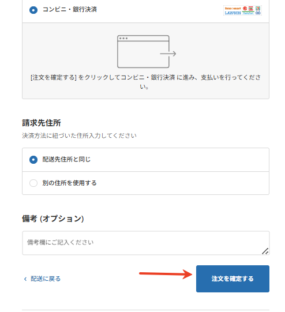Click the red Circle K logo
The image size is (285, 312).
click(x=245, y=8)
